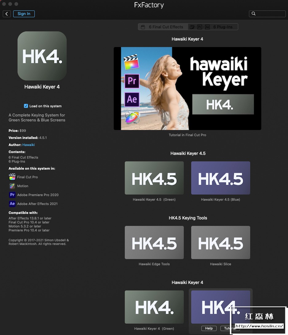Click the Hawaiki Keyer 4.5 section heading
Screen dimensions: 288x335
pyautogui.click(x=188, y=153)
